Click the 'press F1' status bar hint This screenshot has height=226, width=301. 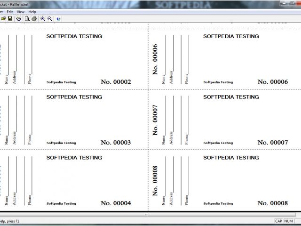(13, 221)
